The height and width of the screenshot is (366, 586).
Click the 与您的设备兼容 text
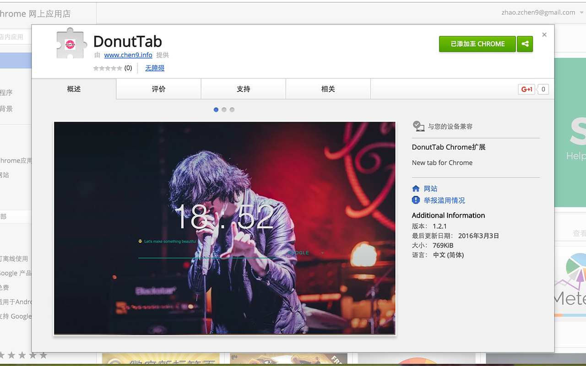(450, 126)
